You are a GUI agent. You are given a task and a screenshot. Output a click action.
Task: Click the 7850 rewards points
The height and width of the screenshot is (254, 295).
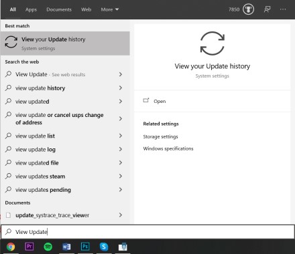234,9
